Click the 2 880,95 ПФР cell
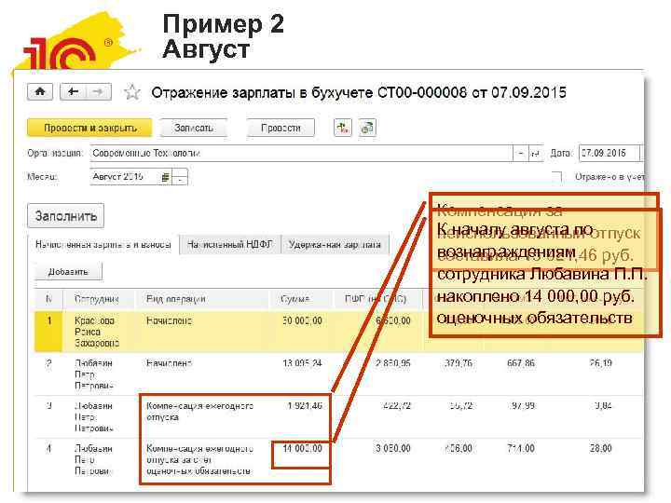This screenshot has height=503, width=671. [x=393, y=363]
